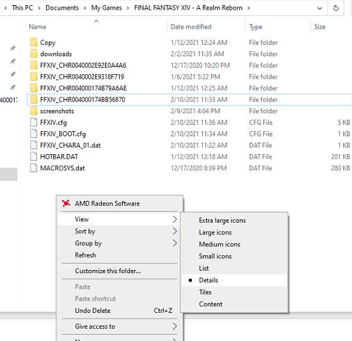Click chevron after My Games breadcrumb
This screenshot has width=352, height=341.
coord(128,8)
